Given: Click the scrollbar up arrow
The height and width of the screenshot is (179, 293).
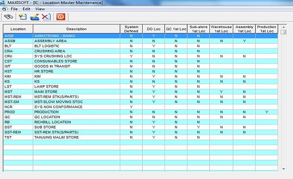Looking at the screenshot, I should [283, 27].
